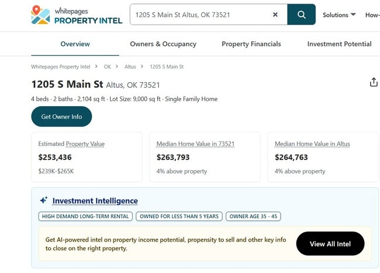The image size is (380, 273).
Task: Expand the Solutions dropdown menu
Action: [339, 15]
